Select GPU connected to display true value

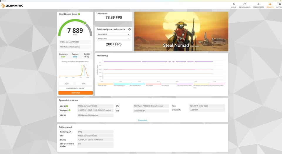95,145
